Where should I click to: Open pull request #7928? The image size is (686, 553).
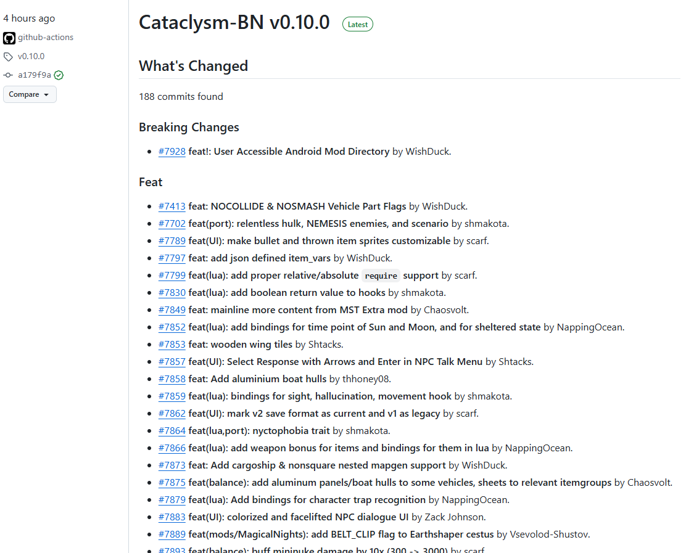click(x=172, y=152)
